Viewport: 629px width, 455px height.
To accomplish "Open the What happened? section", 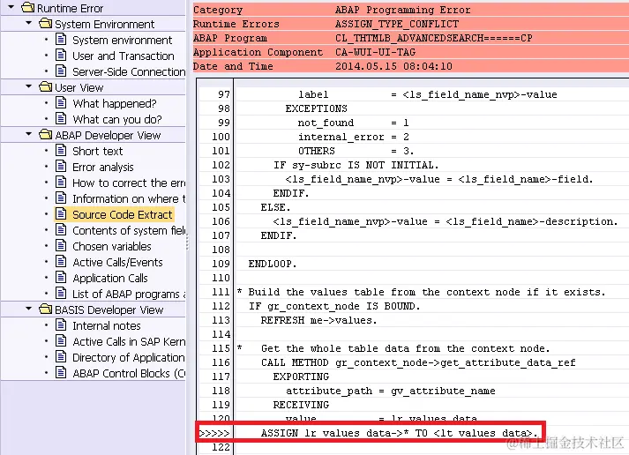I will click(115, 103).
